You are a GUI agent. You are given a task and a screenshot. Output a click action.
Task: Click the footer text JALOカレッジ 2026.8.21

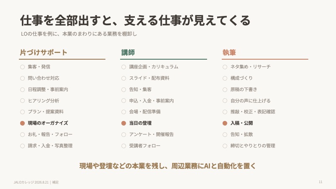point(31,182)
